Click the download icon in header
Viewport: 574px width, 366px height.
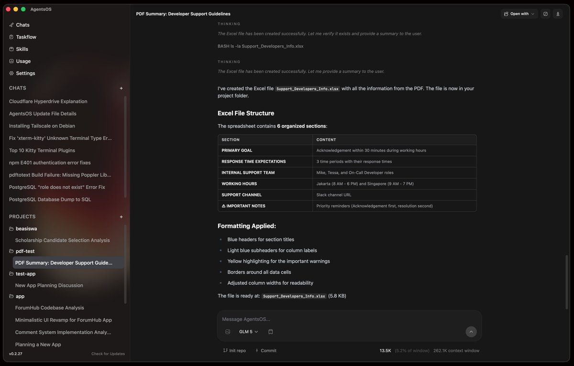[558, 14]
